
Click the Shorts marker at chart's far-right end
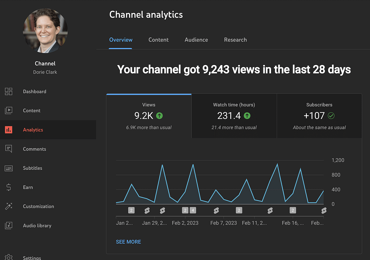tap(324, 211)
